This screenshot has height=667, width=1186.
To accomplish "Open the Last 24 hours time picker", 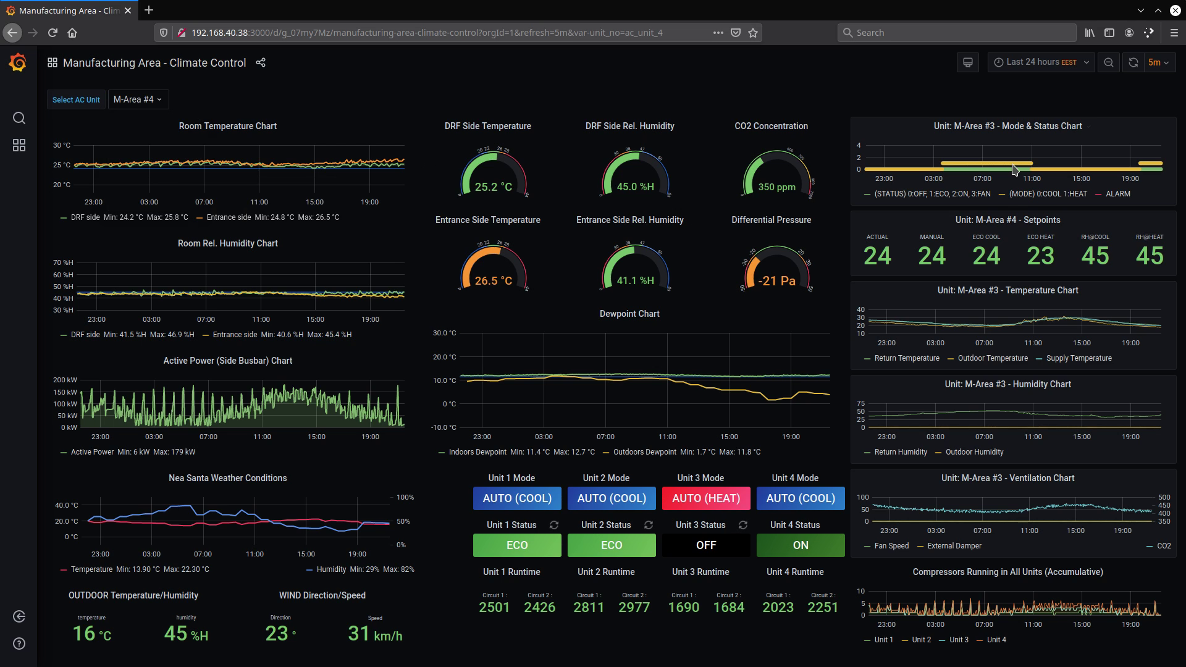I will (x=1041, y=62).
